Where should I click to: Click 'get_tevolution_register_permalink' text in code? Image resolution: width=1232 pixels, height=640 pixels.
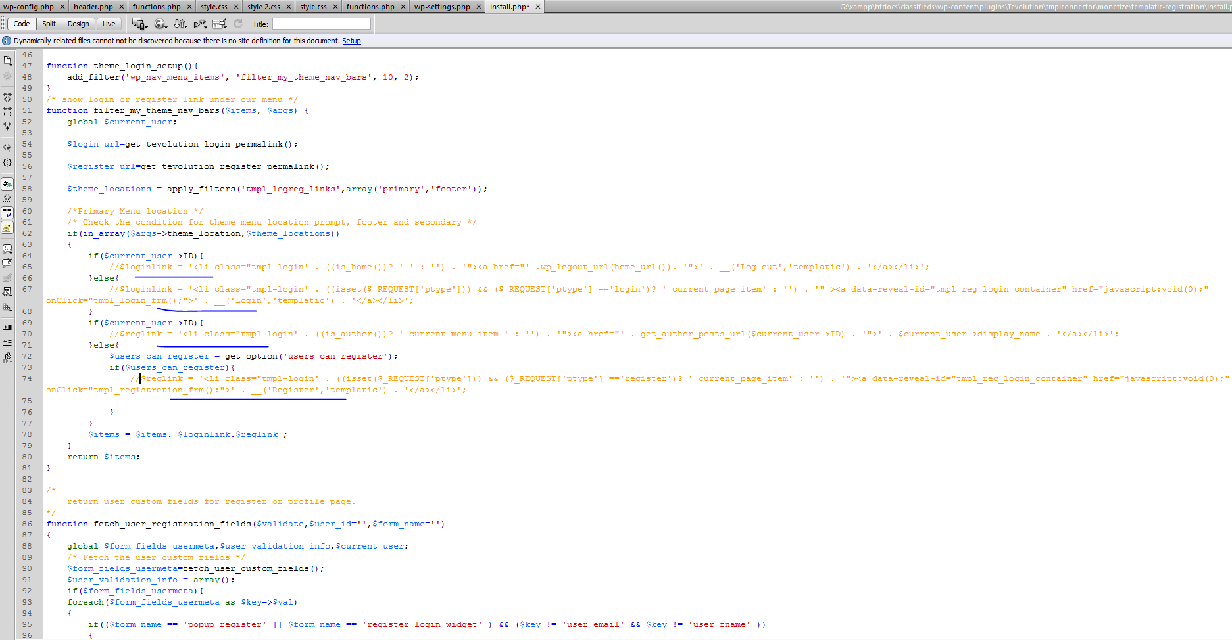(228, 166)
